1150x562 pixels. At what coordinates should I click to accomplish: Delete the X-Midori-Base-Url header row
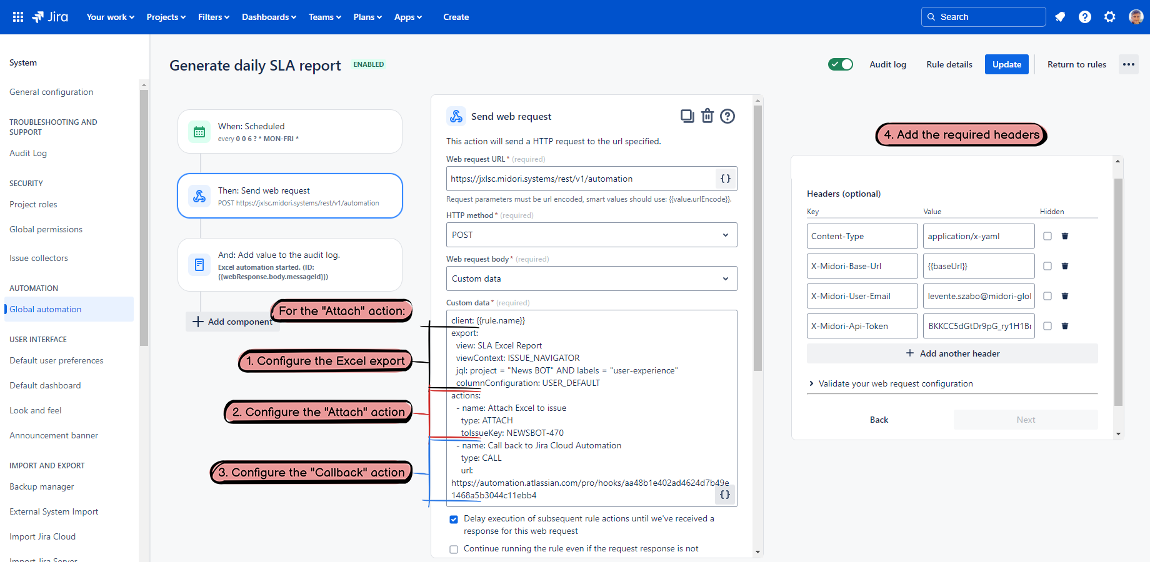pyautogui.click(x=1065, y=266)
